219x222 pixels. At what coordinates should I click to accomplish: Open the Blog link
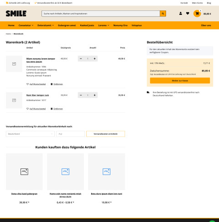(209, 3)
